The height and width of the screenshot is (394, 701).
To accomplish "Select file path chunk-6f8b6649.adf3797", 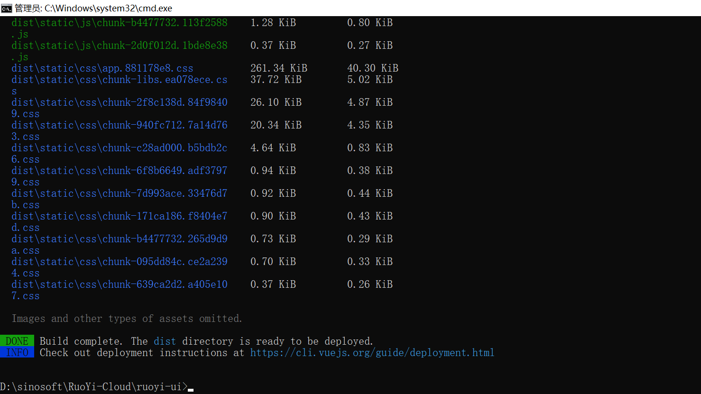I will (120, 171).
